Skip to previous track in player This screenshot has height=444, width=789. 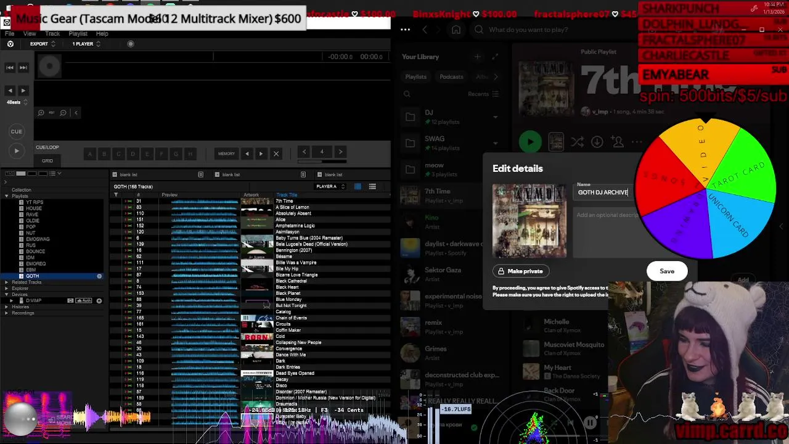point(10,67)
